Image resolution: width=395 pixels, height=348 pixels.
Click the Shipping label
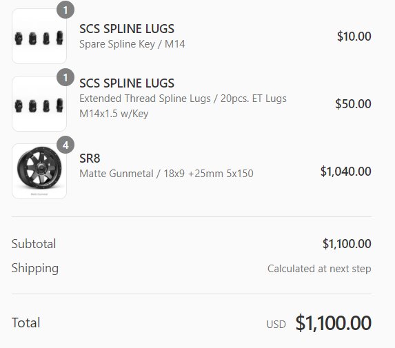tap(35, 268)
